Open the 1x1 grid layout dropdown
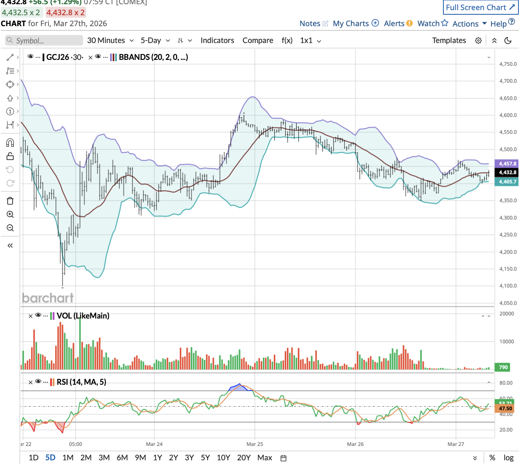 tap(311, 41)
